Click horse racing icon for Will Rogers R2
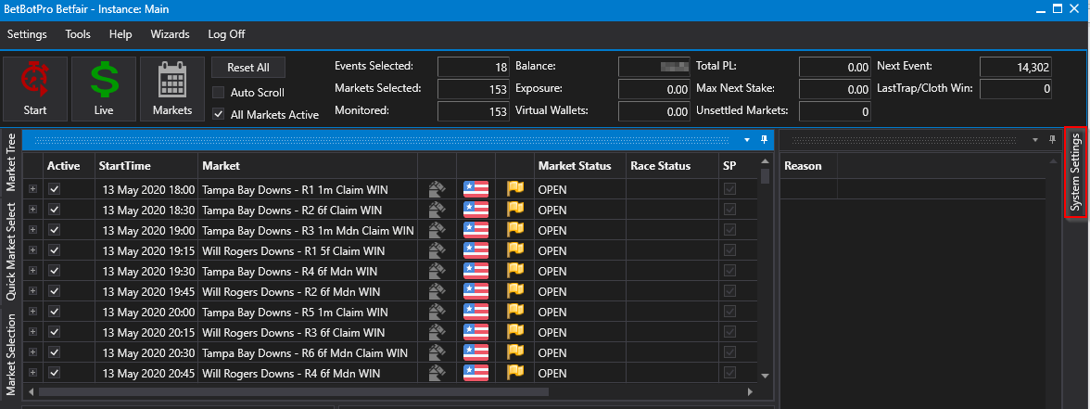 tap(437, 291)
